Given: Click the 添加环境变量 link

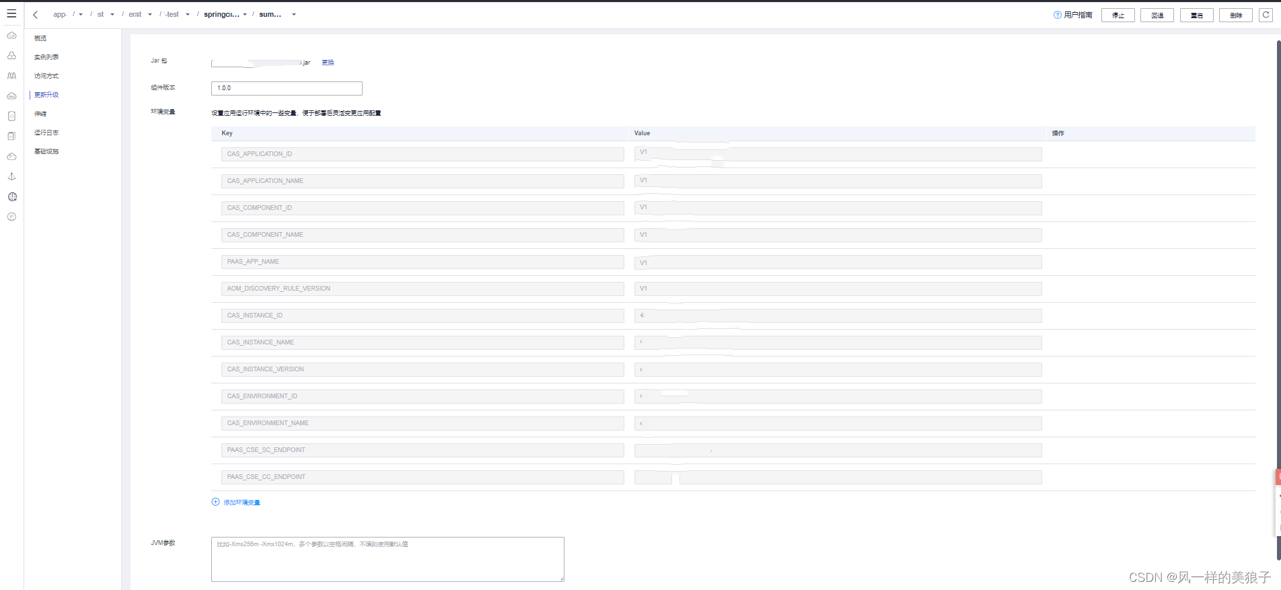Looking at the screenshot, I should (242, 503).
